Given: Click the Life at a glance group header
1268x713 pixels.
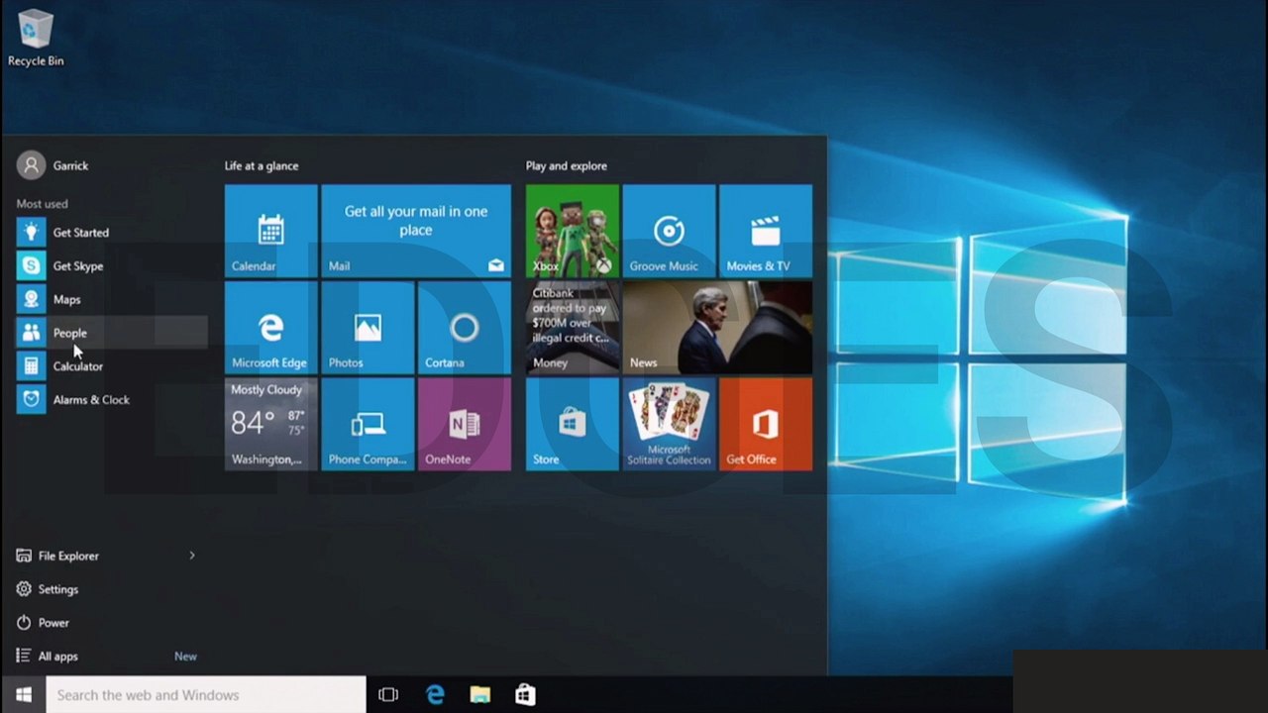Looking at the screenshot, I should [262, 166].
